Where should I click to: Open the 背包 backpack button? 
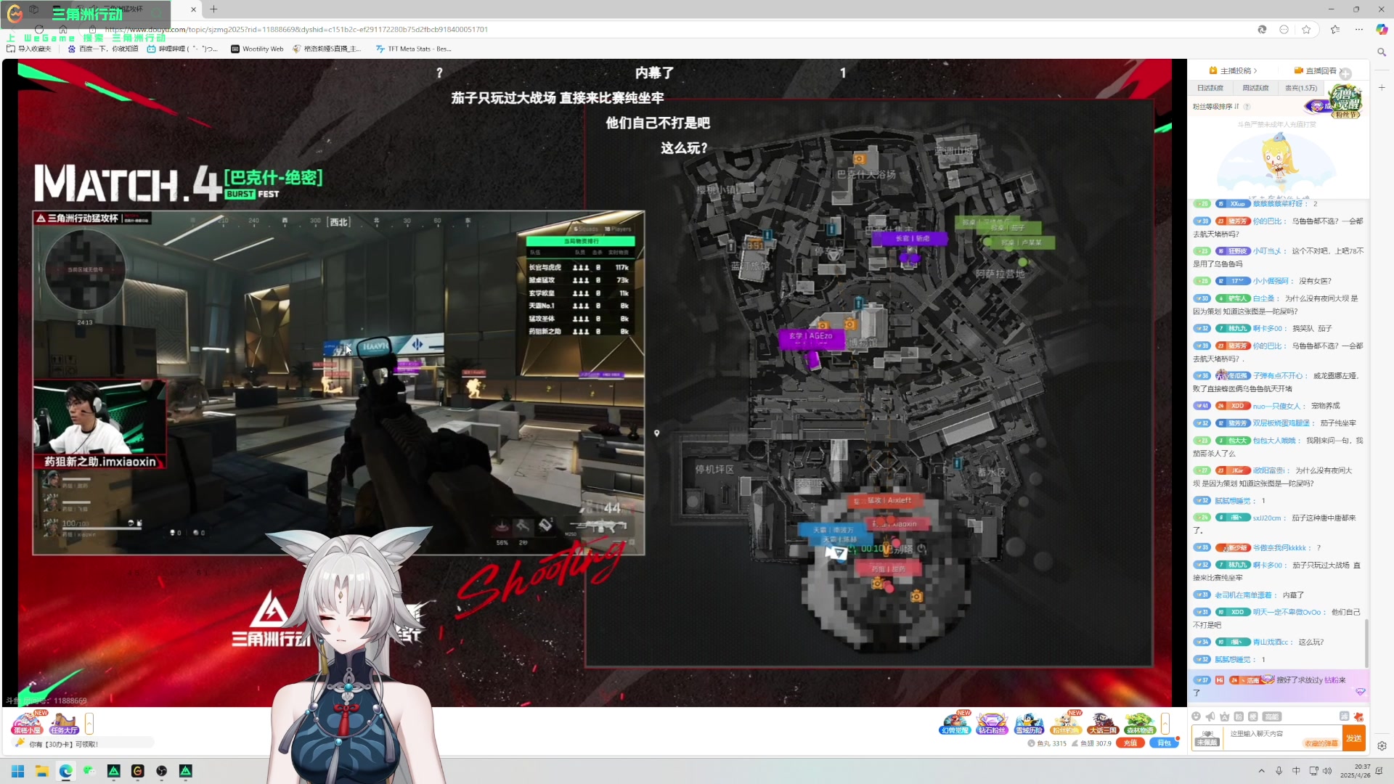1164,743
